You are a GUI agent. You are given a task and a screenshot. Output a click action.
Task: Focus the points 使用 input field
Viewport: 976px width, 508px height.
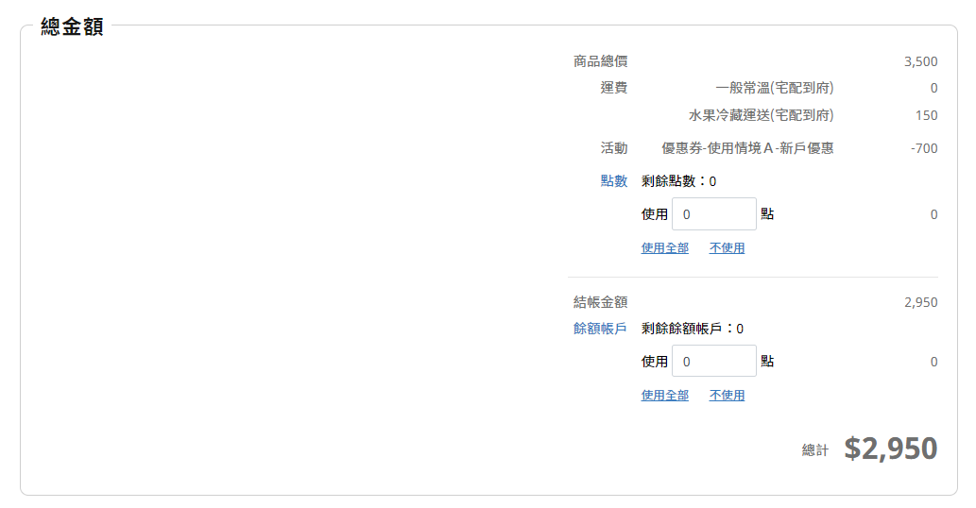(x=713, y=214)
